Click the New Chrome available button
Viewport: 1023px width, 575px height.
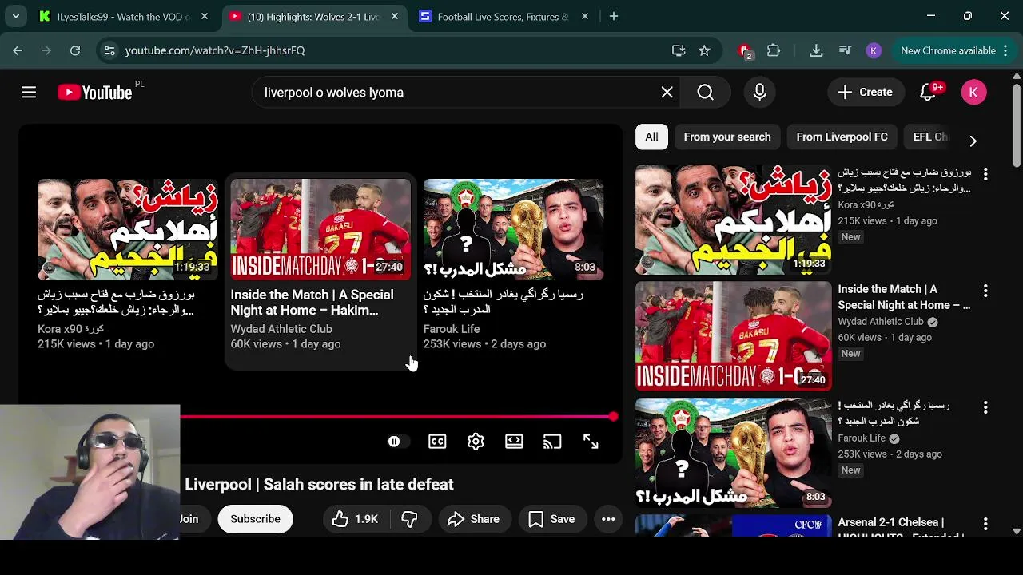point(948,50)
